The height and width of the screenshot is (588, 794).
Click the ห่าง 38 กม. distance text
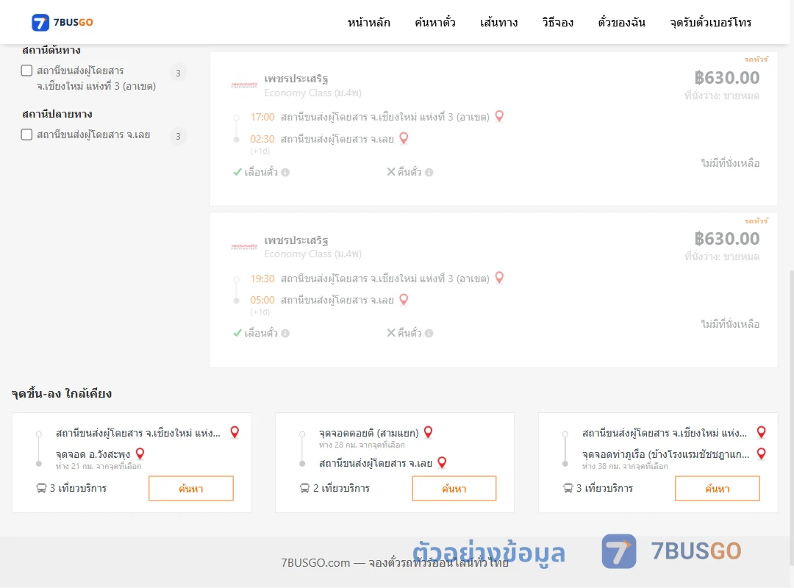[x=625, y=467]
